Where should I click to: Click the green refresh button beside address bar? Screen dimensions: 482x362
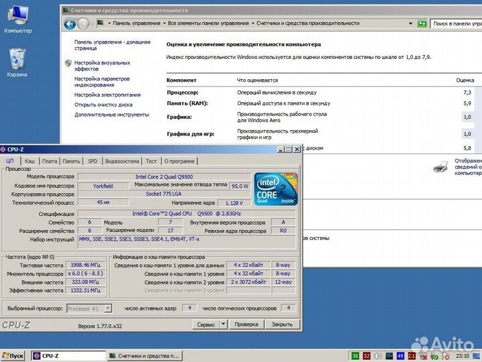tap(422, 23)
